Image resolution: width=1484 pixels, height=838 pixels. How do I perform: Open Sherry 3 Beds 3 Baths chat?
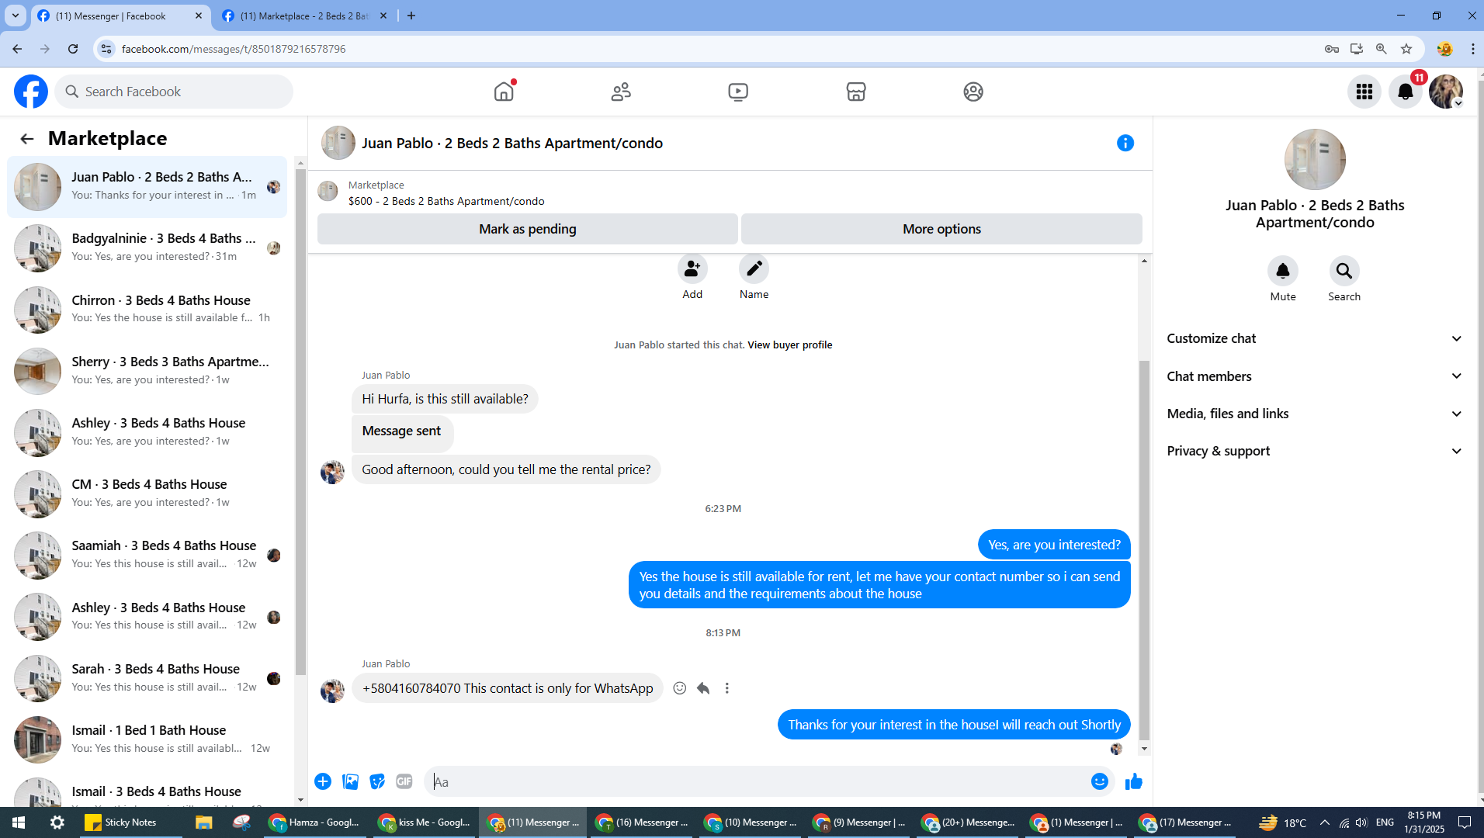[147, 371]
